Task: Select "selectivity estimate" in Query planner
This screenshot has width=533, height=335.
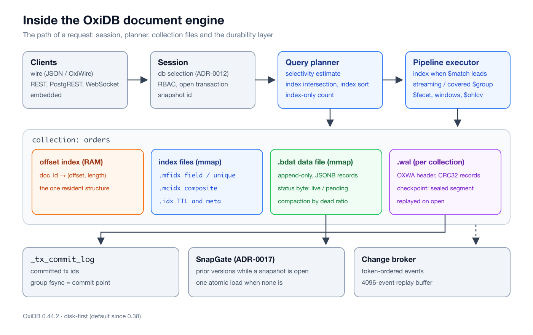Action: tap(313, 73)
